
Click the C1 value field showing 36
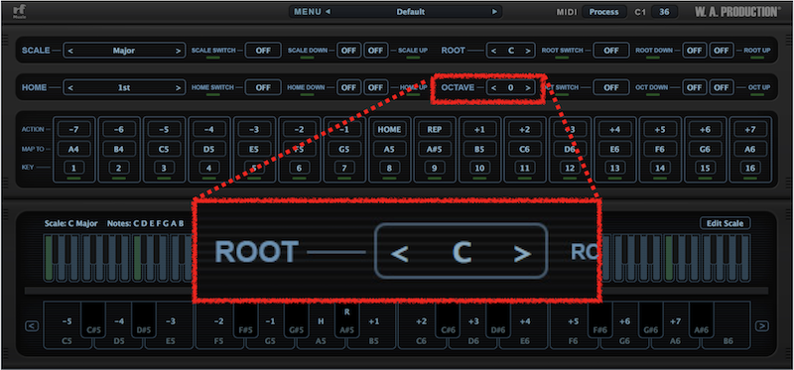(x=664, y=12)
